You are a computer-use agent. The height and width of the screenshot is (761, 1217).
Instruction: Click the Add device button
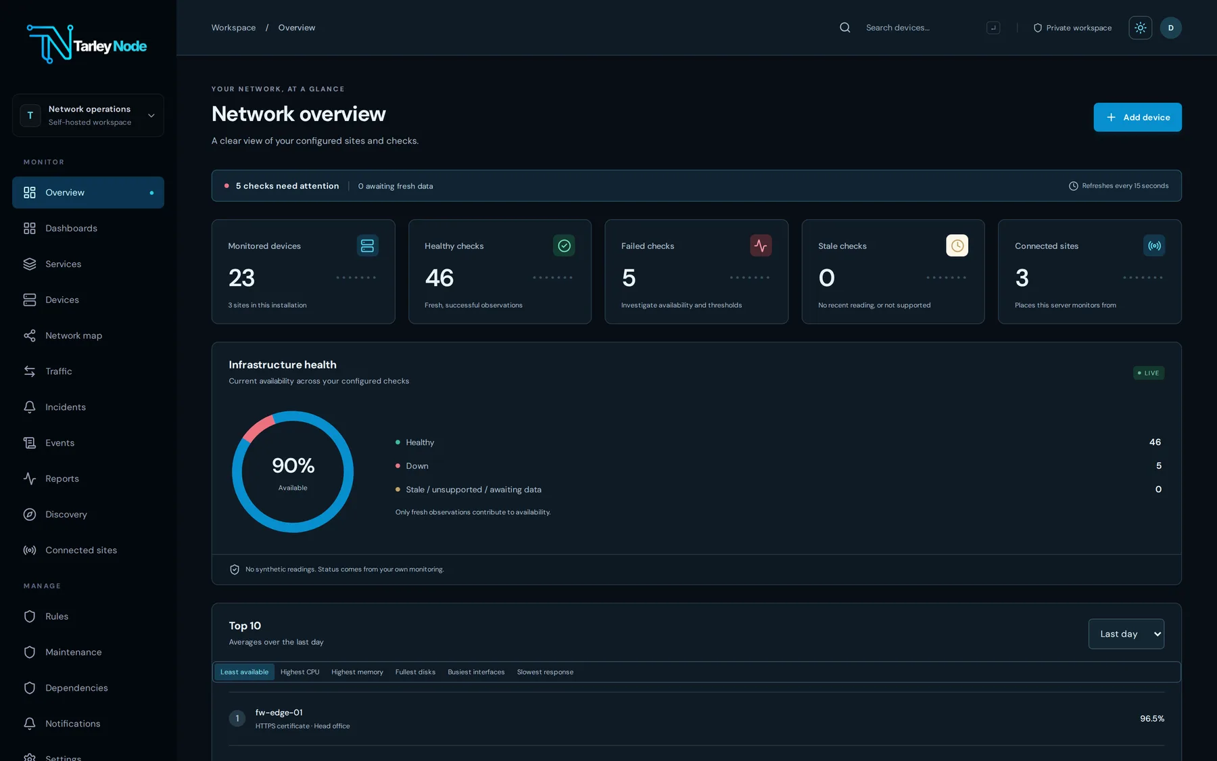click(x=1138, y=117)
